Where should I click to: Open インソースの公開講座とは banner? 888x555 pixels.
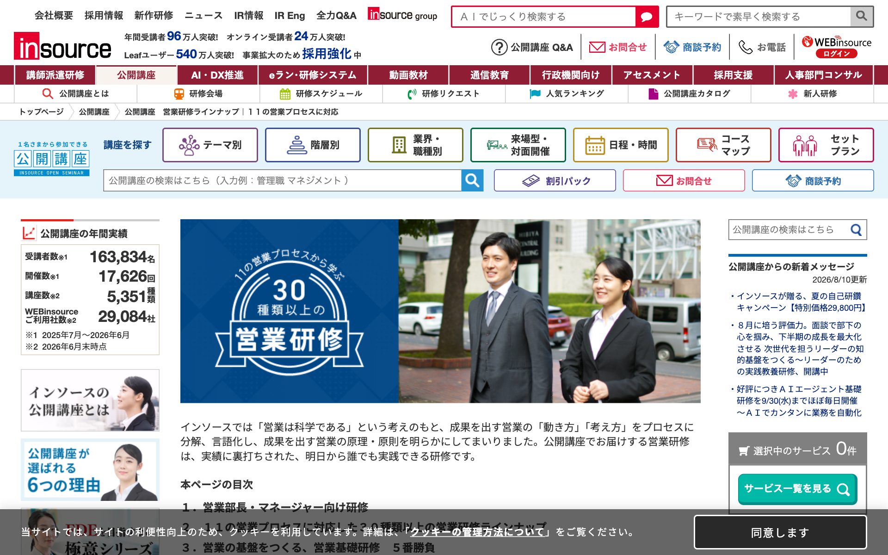pos(90,401)
